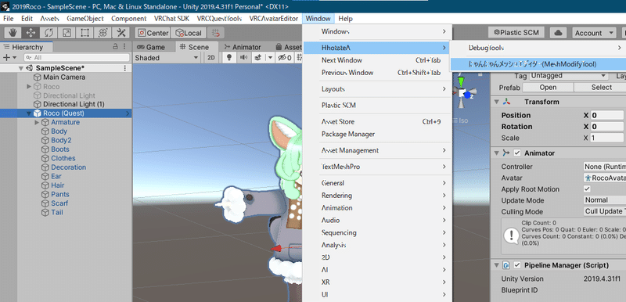Toggle Pipeline Manager script enabled checkbox
Viewport: 626px width, 302px height.
click(x=517, y=265)
